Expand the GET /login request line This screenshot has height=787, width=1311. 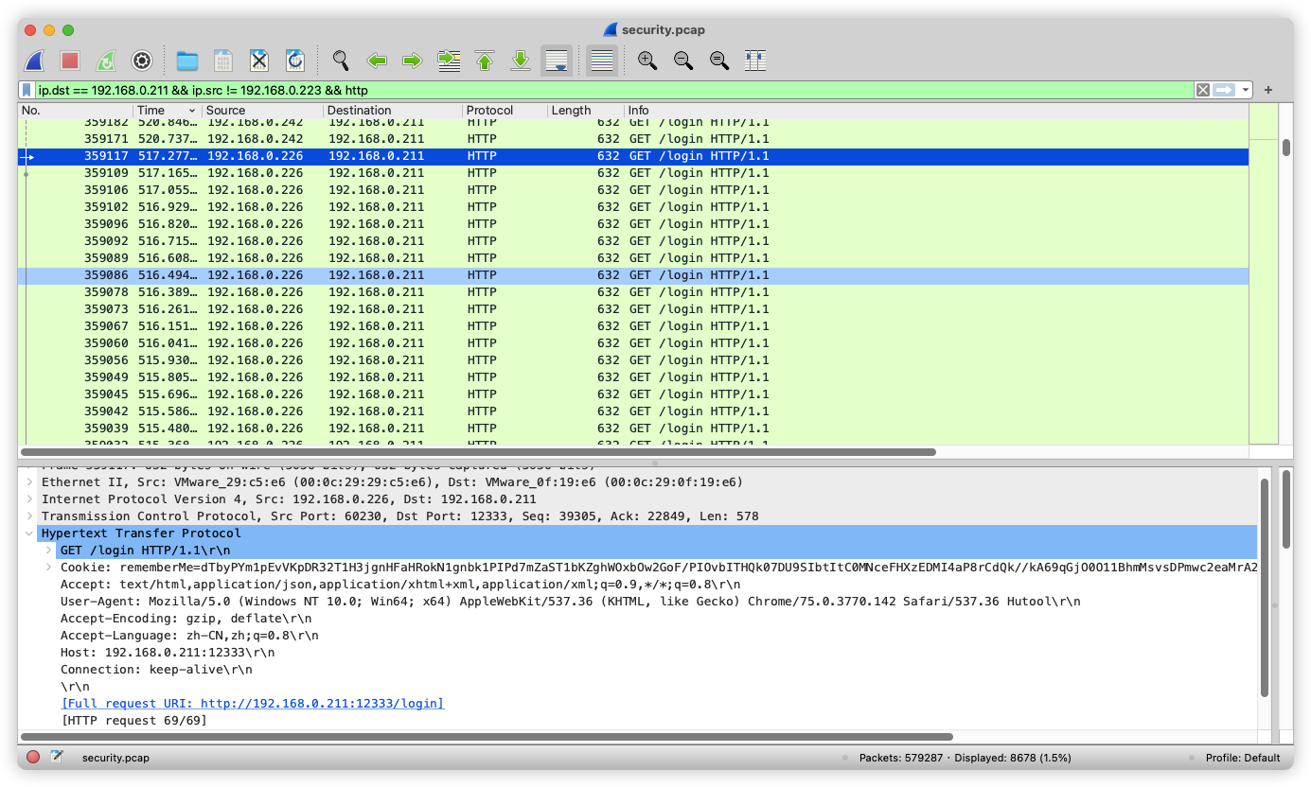(48, 551)
